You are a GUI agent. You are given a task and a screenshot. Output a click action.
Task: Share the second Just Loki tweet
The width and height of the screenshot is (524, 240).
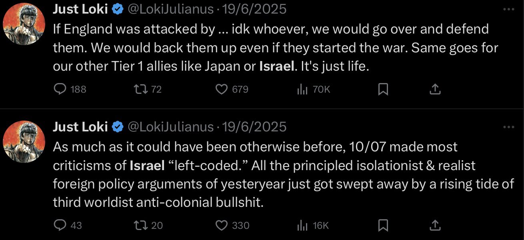point(435,226)
